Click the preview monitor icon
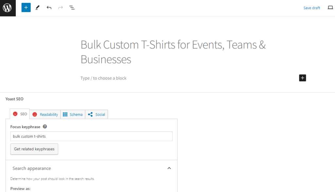Image resolution: width=335 pixels, height=192 pixels. coord(330,8)
